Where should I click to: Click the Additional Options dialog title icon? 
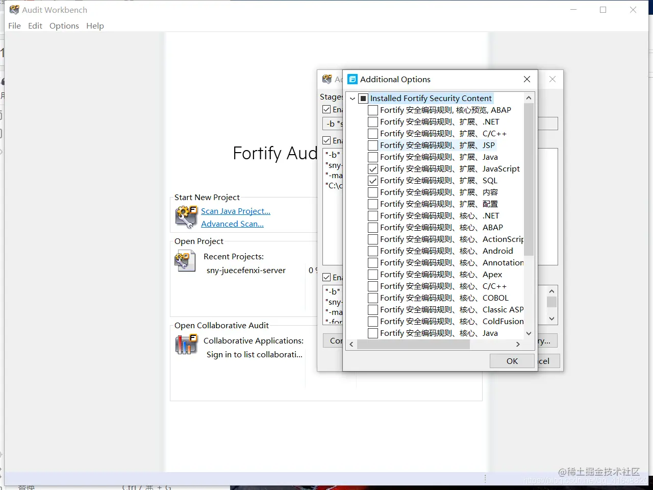tap(353, 79)
